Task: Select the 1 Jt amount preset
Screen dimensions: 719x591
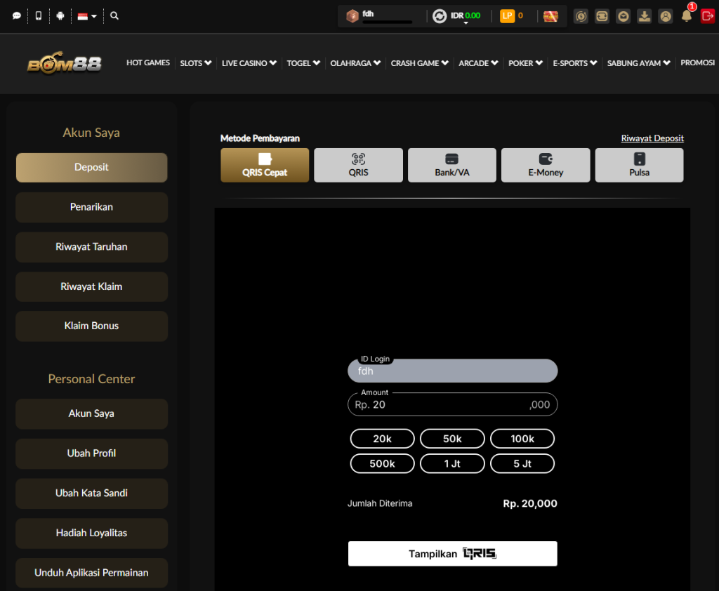Action: coord(452,464)
